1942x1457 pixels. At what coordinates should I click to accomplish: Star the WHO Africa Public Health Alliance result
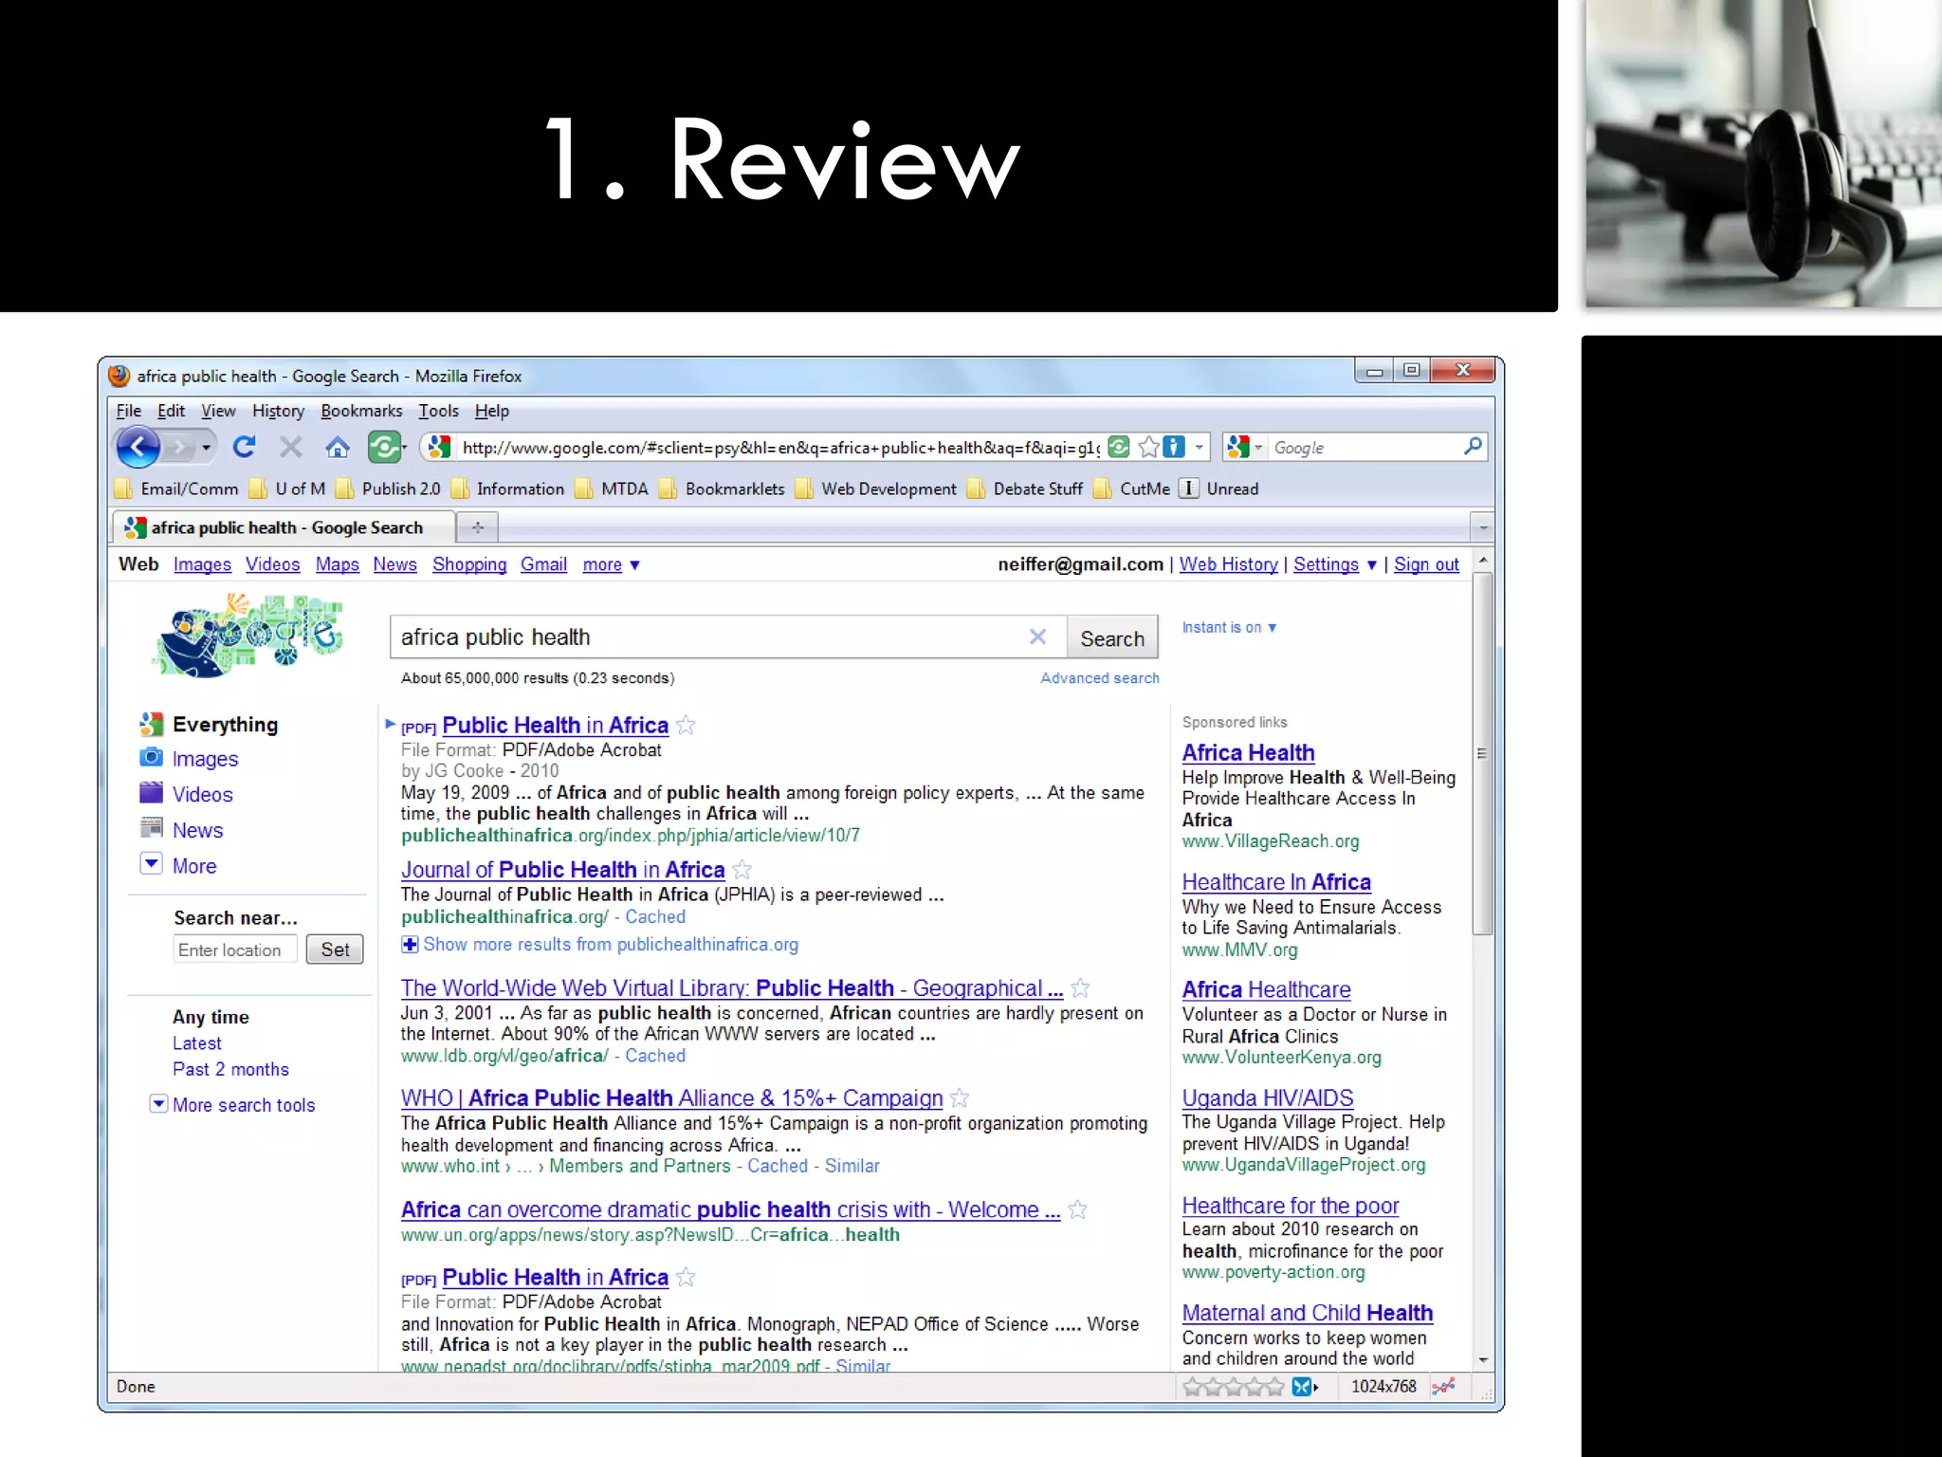pyautogui.click(x=960, y=1098)
